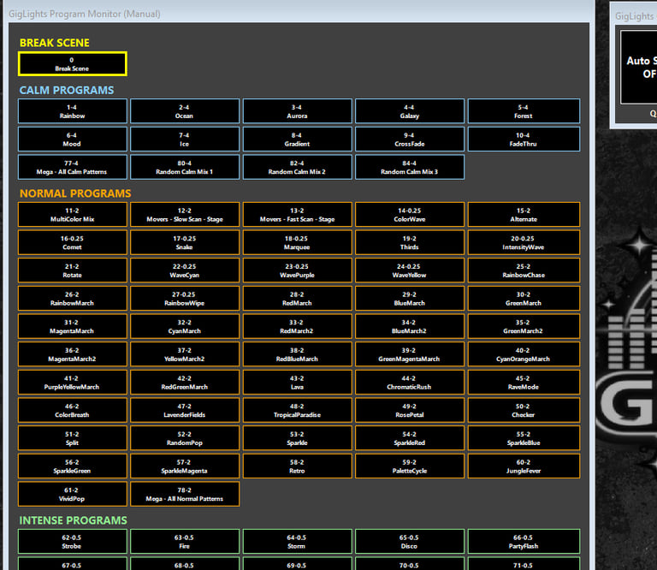Select the 61-2 VividPop program
Screen dimensions: 657x570
tap(73, 495)
